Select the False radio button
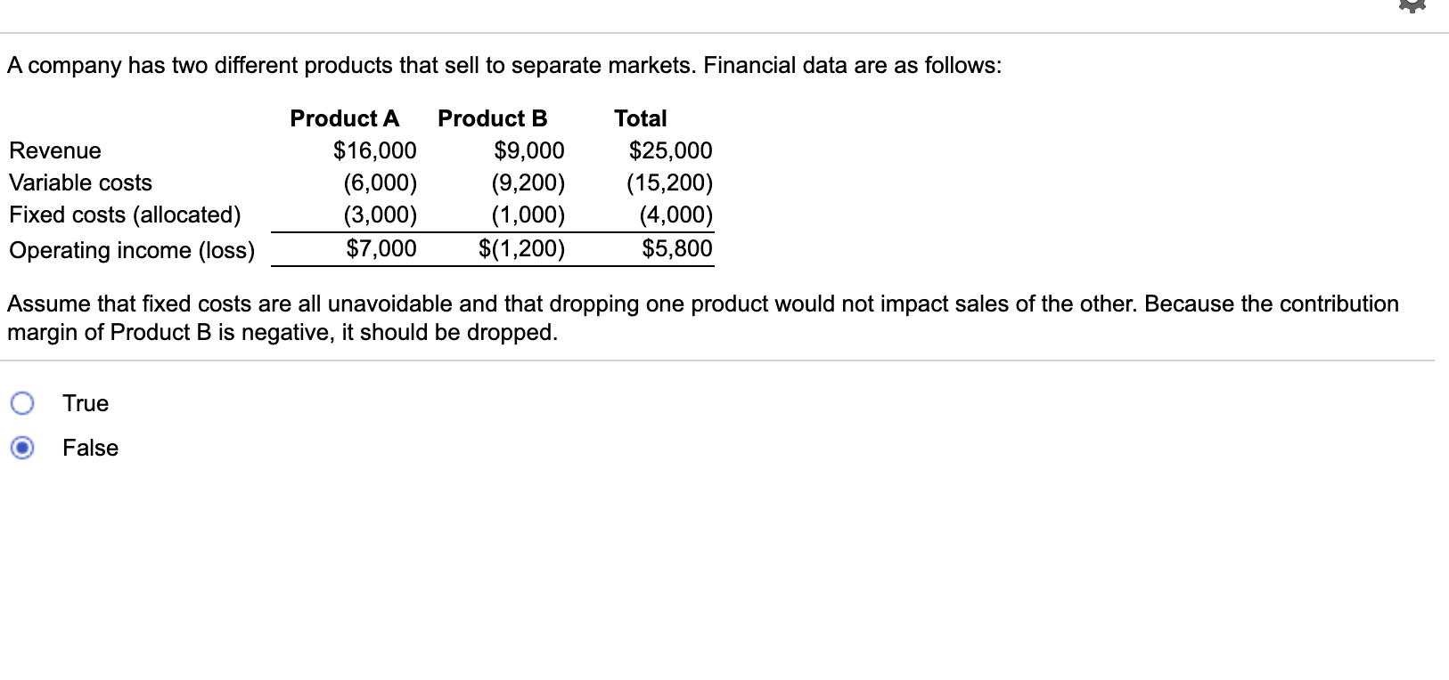The image size is (1449, 680). click(22, 448)
